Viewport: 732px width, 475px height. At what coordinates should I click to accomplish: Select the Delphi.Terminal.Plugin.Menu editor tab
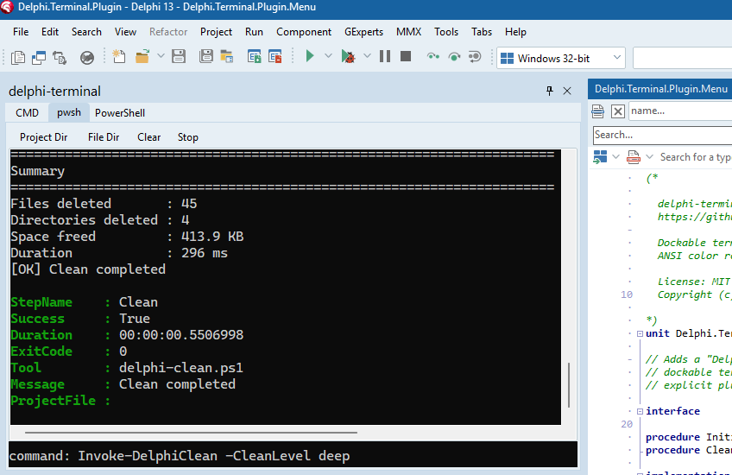pos(661,89)
